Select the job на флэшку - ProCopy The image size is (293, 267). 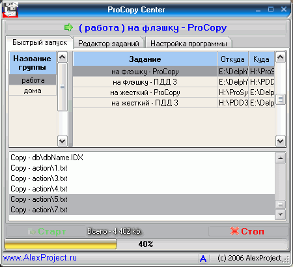145,72
